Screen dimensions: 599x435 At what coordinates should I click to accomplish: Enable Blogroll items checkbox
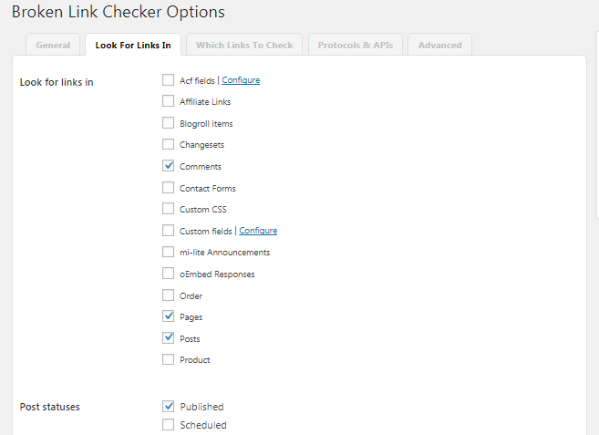point(168,123)
